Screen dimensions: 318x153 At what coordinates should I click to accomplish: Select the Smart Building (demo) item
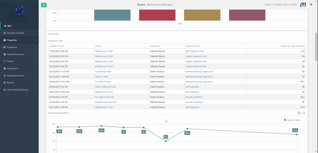click(x=19, y=90)
